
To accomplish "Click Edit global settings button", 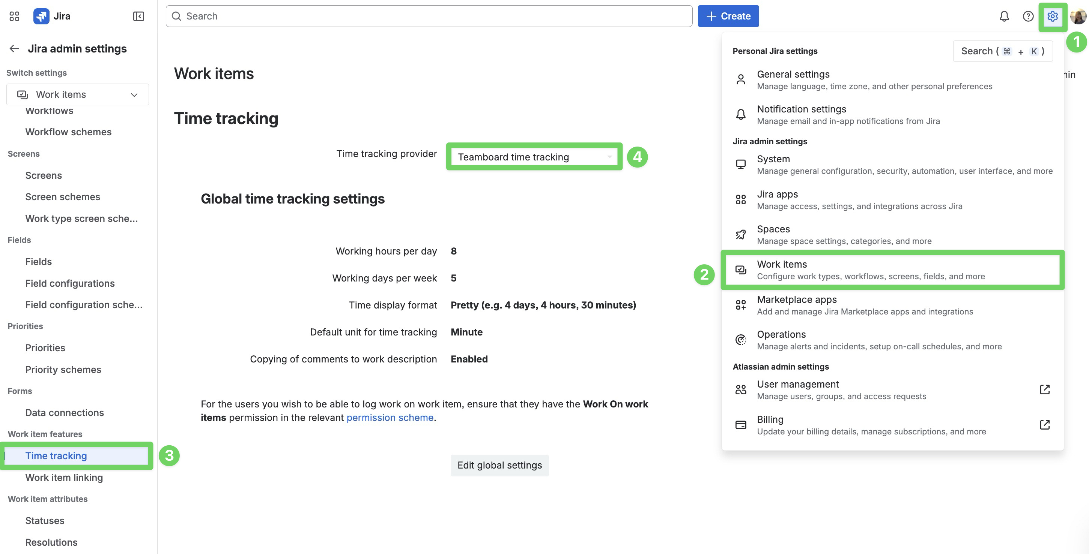I will click(499, 465).
